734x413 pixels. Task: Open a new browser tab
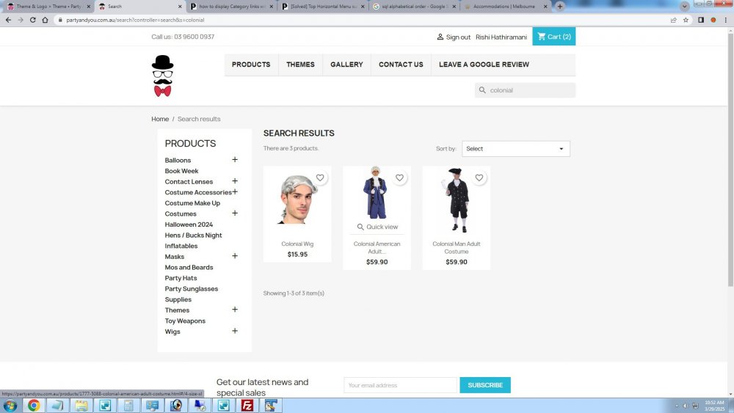pyautogui.click(x=559, y=7)
